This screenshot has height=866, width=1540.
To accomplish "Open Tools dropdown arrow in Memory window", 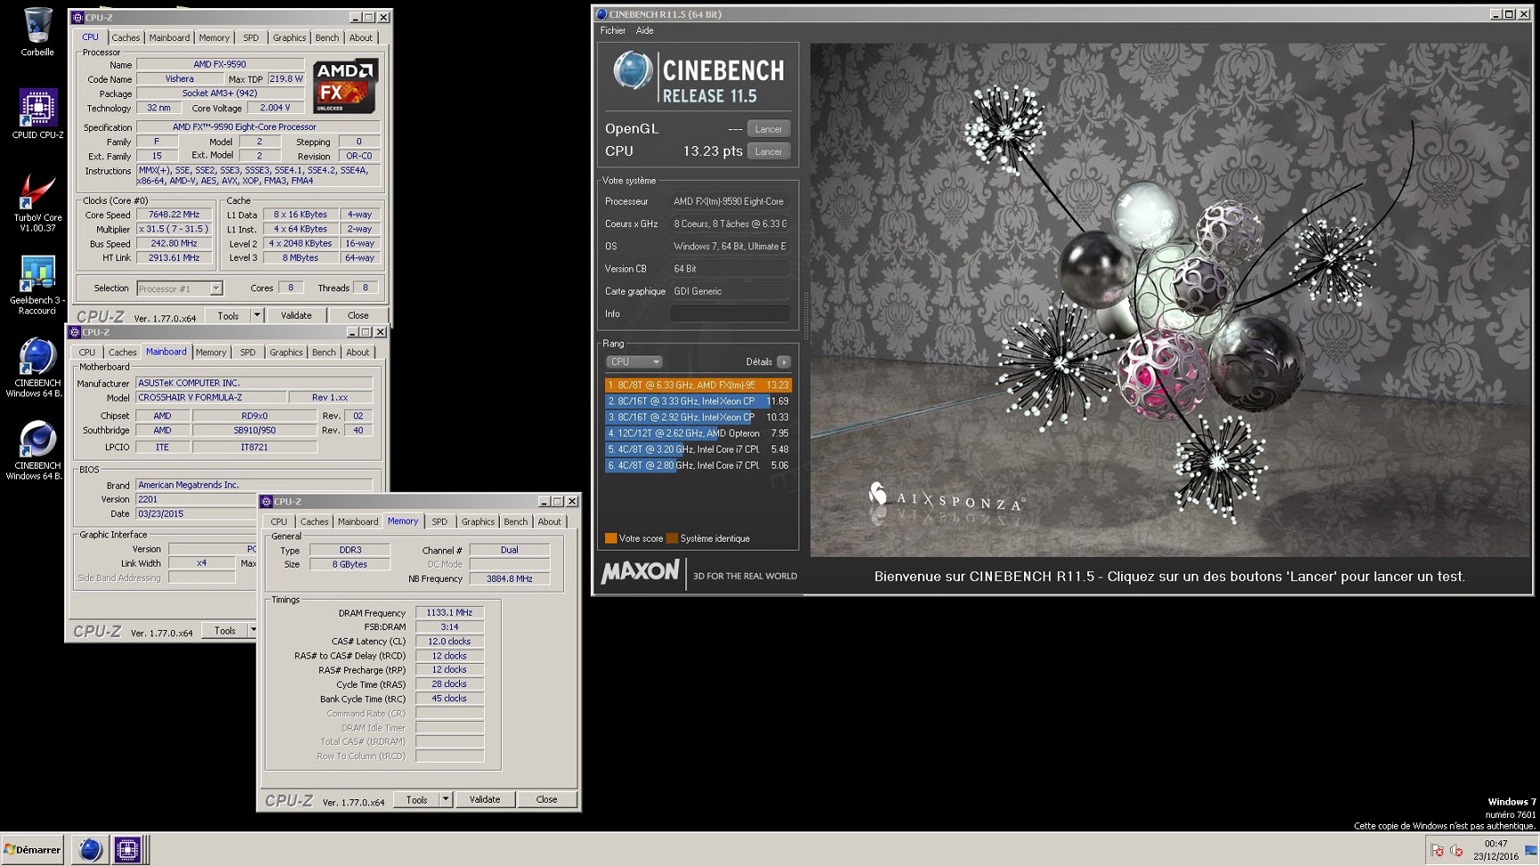I will coord(446,800).
